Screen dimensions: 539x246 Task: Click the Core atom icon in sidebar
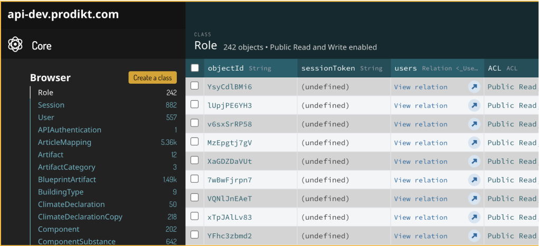click(15, 45)
